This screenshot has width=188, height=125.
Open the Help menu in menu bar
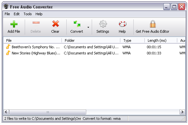[x=39, y=14]
